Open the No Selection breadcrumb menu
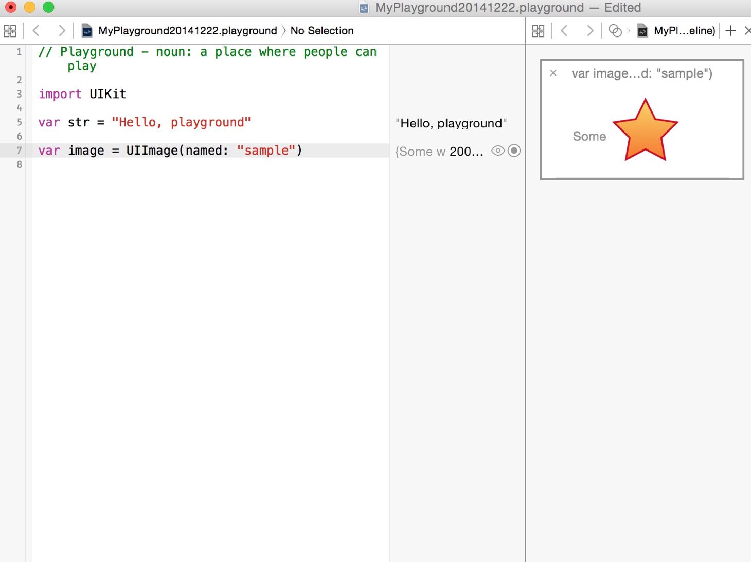Image resolution: width=751 pixels, height=562 pixels. (x=322, y=31)
